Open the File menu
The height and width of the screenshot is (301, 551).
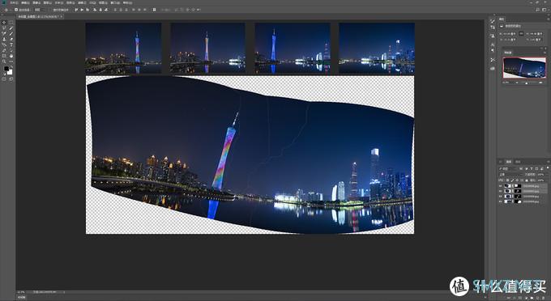click(14, 2)
